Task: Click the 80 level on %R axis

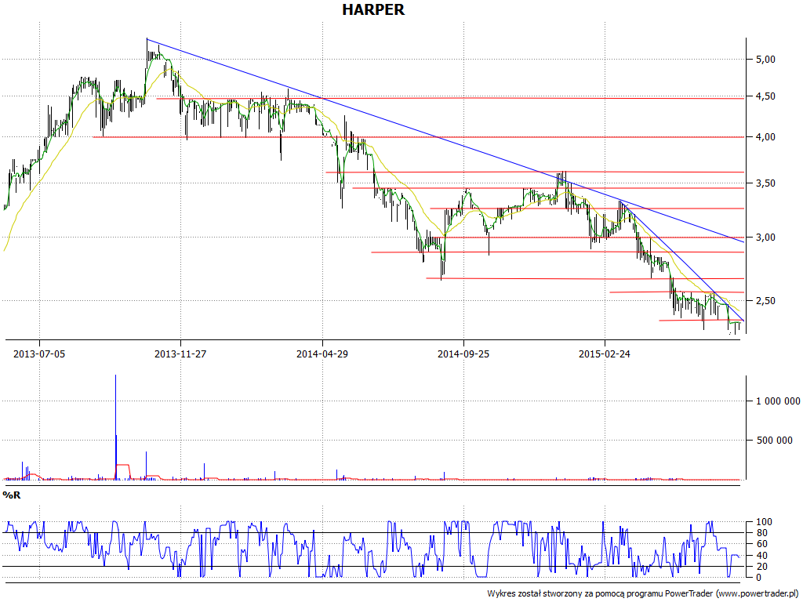Action: [761, 533]
